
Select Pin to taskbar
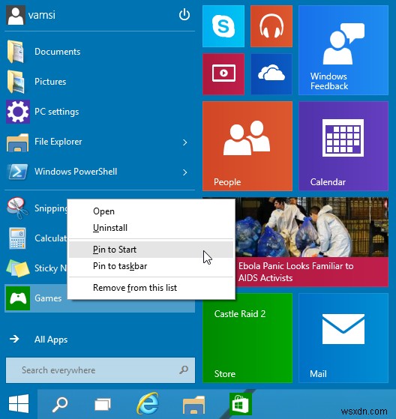(x=151, y=266)
